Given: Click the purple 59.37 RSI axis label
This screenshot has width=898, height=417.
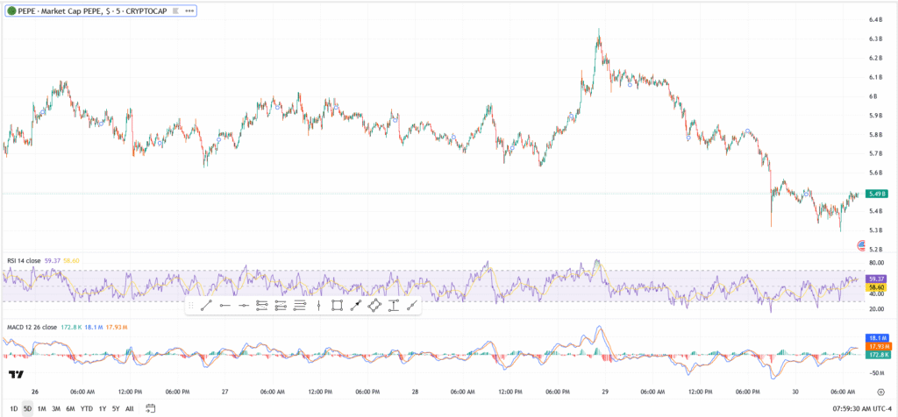Looking at the screenshot, I should coord(877,279).
